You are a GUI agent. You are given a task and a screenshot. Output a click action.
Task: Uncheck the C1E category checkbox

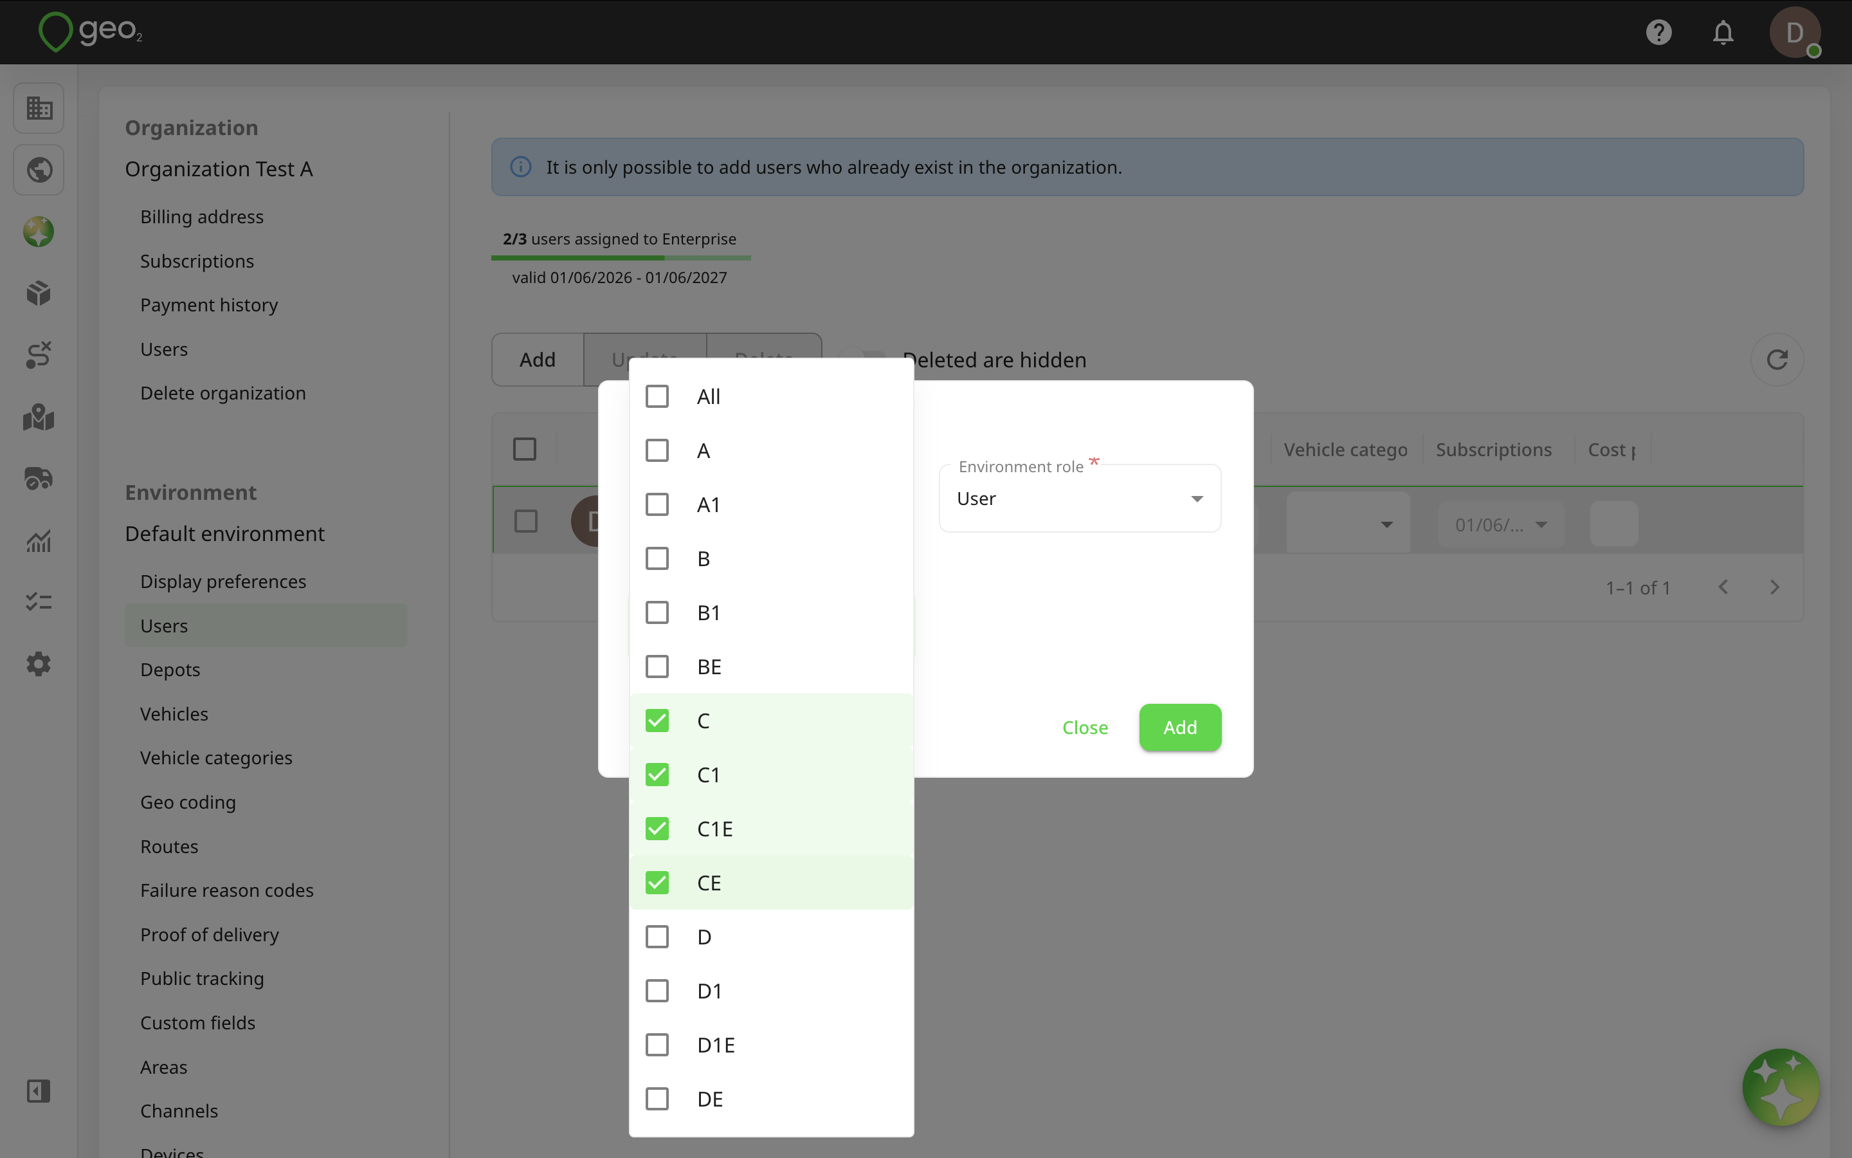pyautogui.click(x=657, y=829)
